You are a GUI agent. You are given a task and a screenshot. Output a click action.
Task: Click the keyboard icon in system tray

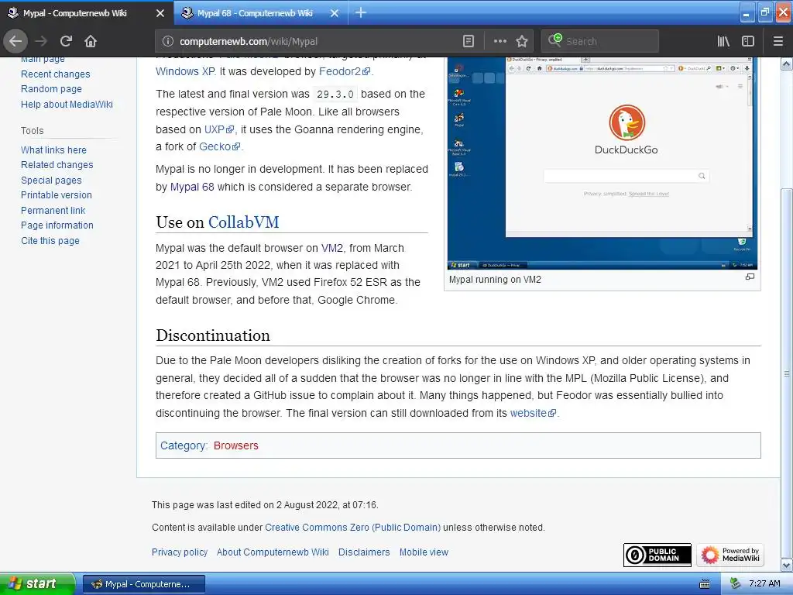[x=705, y=584]
